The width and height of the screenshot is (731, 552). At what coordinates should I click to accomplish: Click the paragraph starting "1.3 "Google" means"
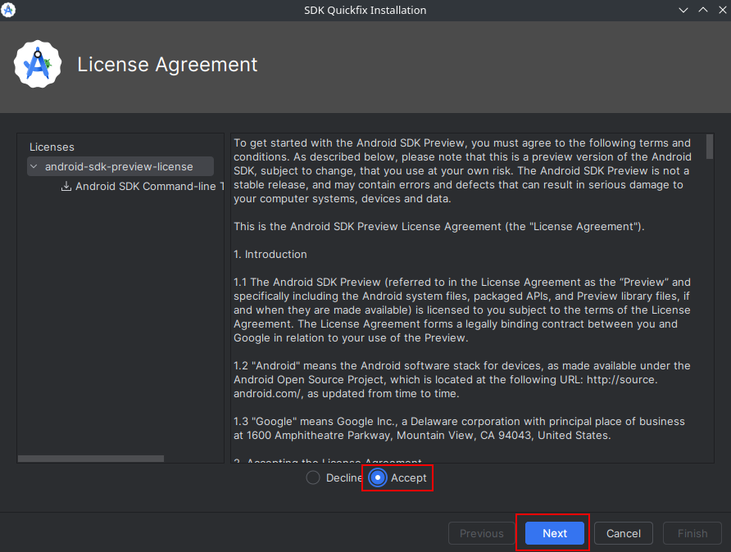tap(459, 428)
